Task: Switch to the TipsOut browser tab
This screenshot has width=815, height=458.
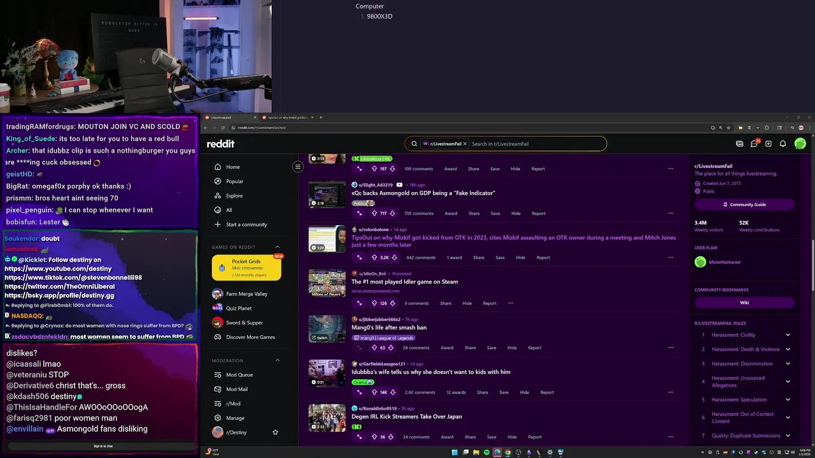Action: point(287,118)
